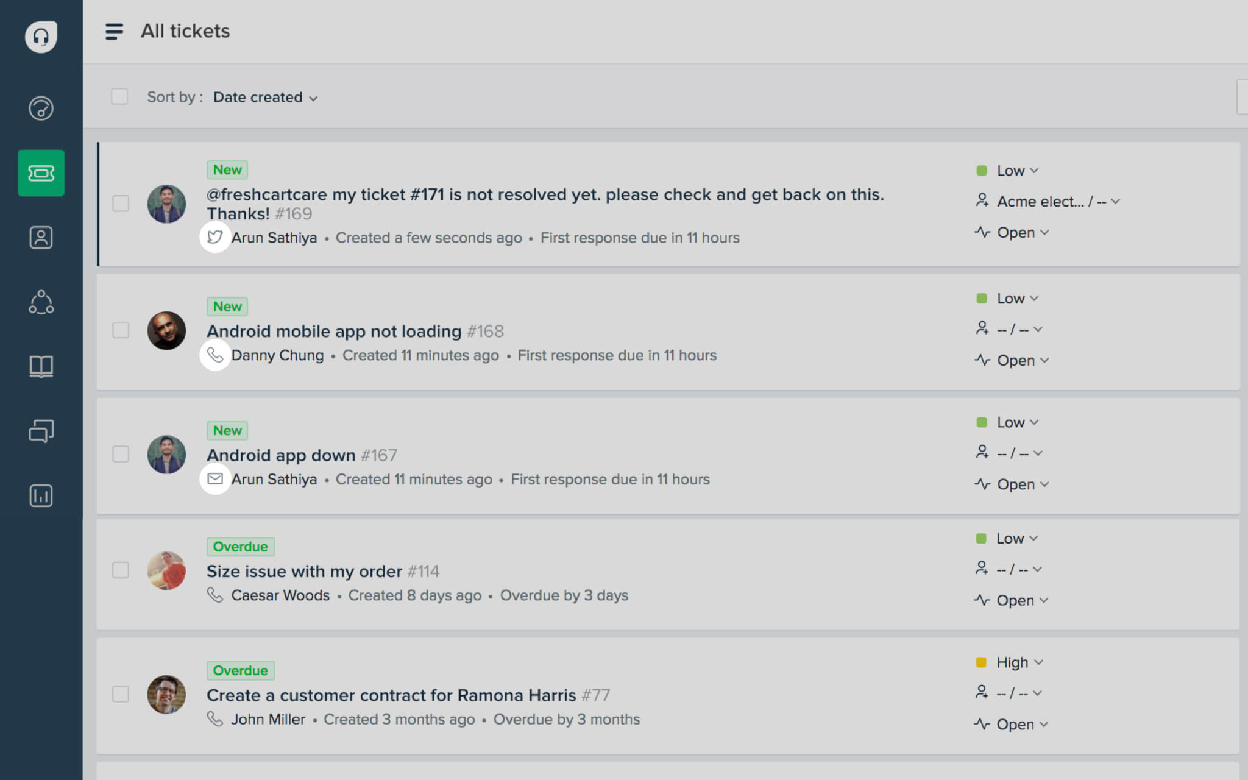Toggle the select-all checkbox at top
The height and width of the screenshot is (780, 1248).
point(119,96)
